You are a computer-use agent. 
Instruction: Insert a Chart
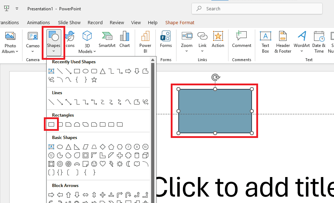click(124, 39)
